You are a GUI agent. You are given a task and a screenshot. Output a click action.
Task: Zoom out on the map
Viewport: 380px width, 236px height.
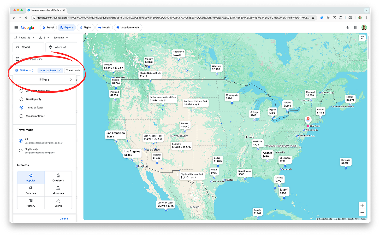pos(362,212)
